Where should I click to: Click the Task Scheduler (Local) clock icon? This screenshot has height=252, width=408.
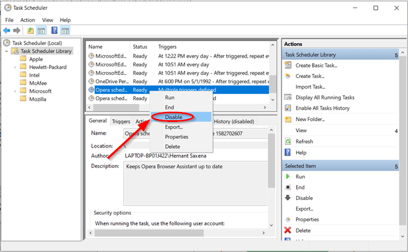click(x=7, y=43)
